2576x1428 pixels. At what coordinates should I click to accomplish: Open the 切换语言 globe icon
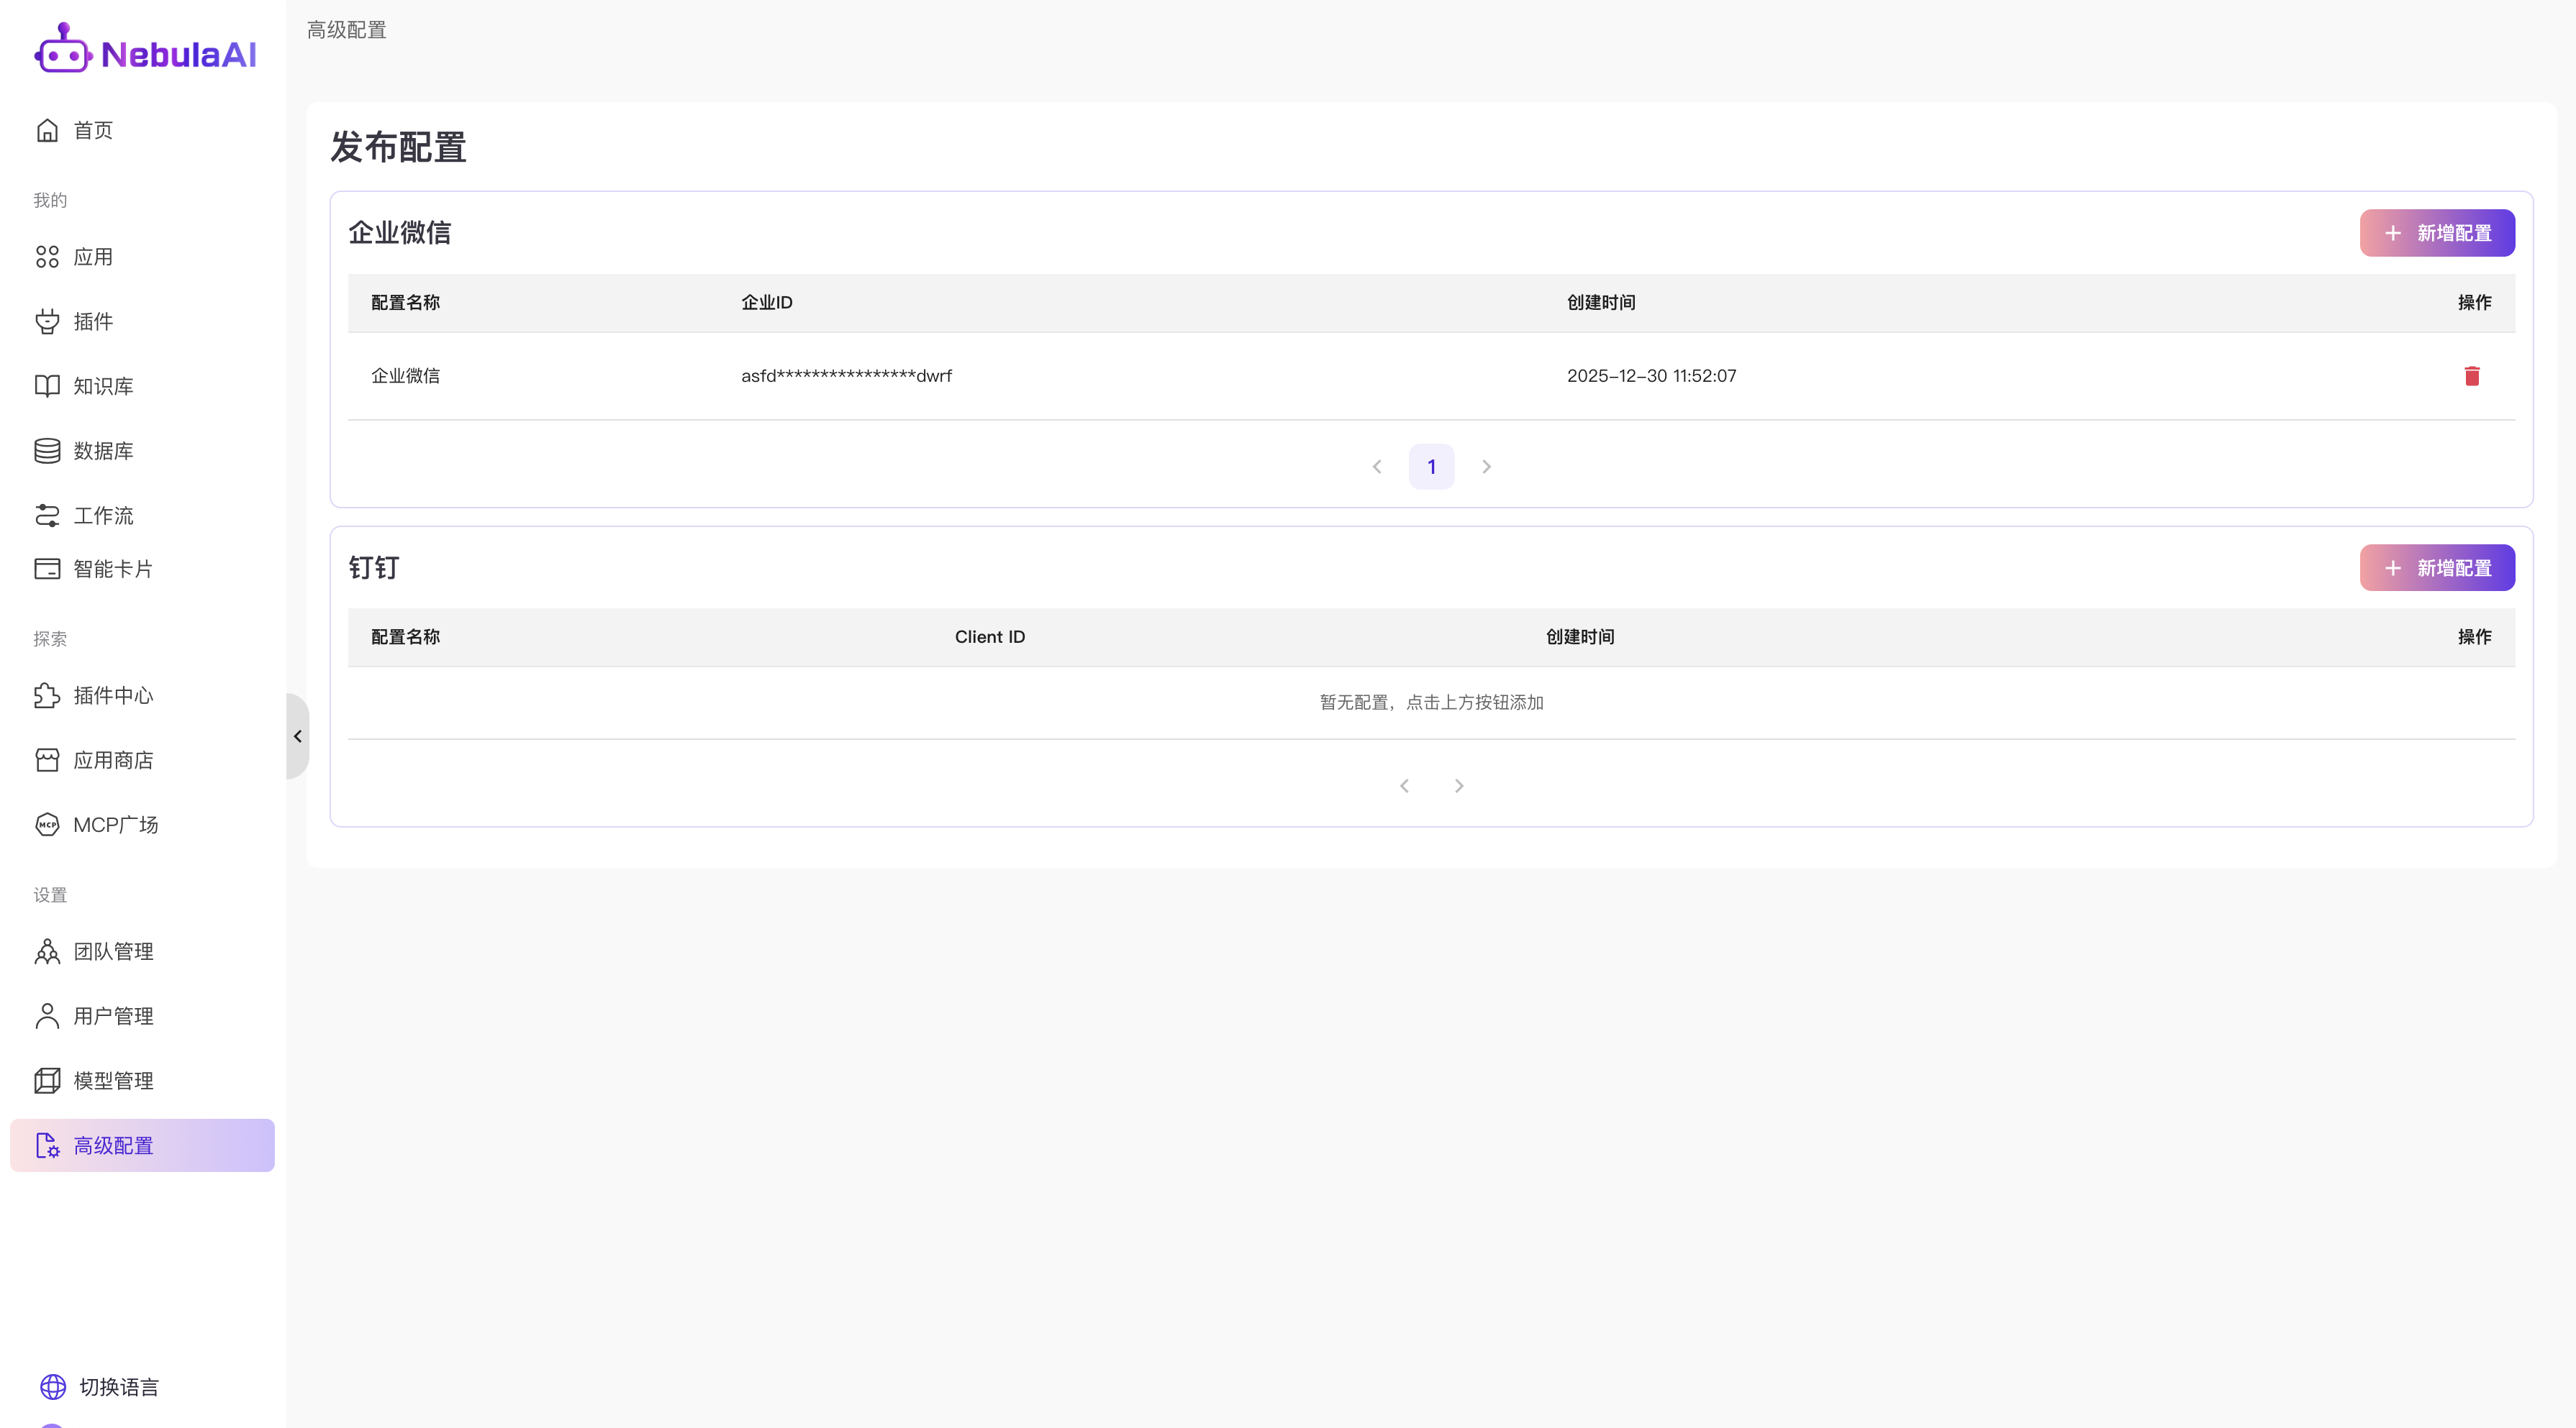(x=53, y=1386)
